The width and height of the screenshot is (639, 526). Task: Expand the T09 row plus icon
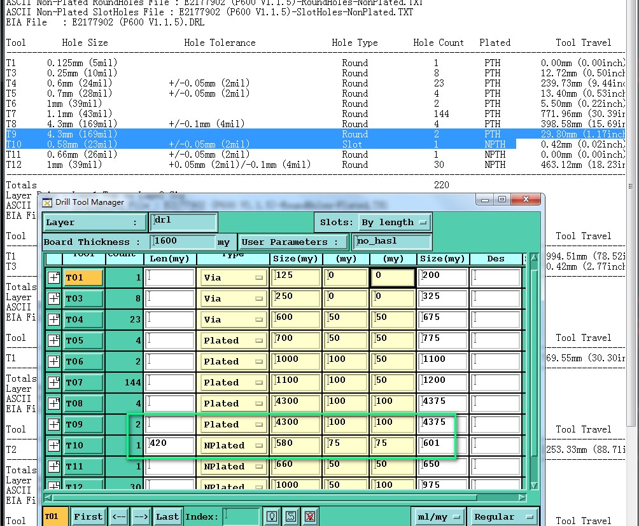(54, 425)
